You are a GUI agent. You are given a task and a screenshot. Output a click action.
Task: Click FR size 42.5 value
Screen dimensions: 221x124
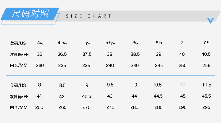tap(86, 96)
